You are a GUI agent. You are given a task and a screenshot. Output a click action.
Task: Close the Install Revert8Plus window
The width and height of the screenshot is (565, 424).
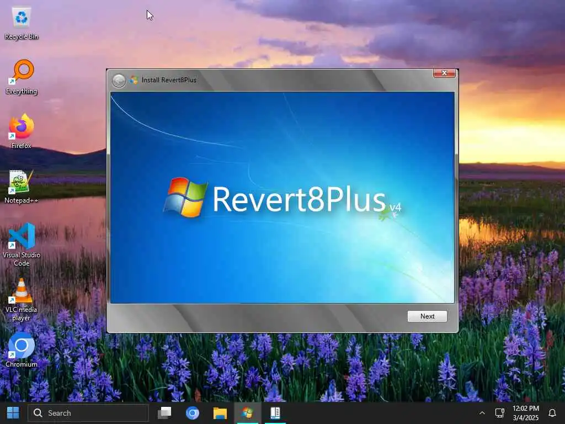pyautogui.click(x=444, y=73)
